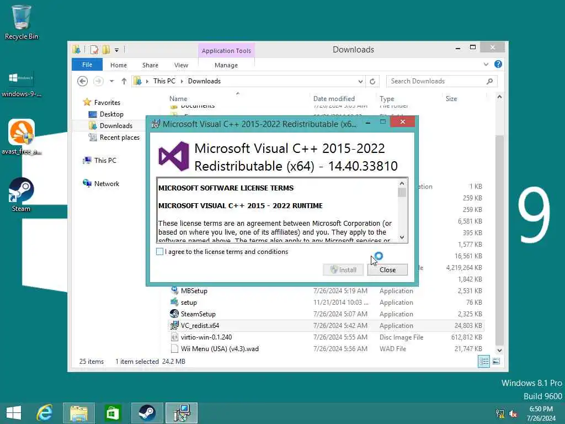Open the Recycle Bin desktop icon
This screenshot has width=565, height=424.
[x=22, y=22]
